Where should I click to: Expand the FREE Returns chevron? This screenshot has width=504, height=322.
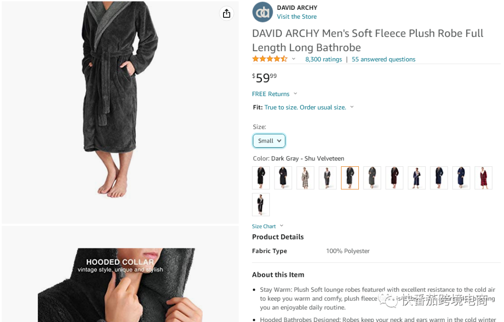[295, 94]
